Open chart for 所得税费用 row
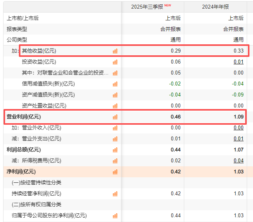Image resolution: width=253 pixels, height=222 pixels. pyautogui.click(x=115, y=161)
